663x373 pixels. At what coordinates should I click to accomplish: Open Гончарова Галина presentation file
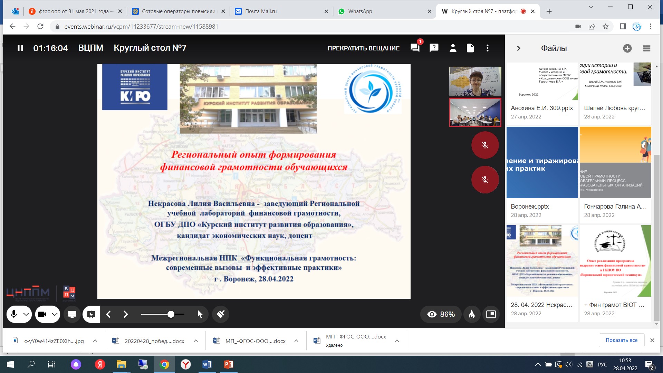tap(615, 175)
